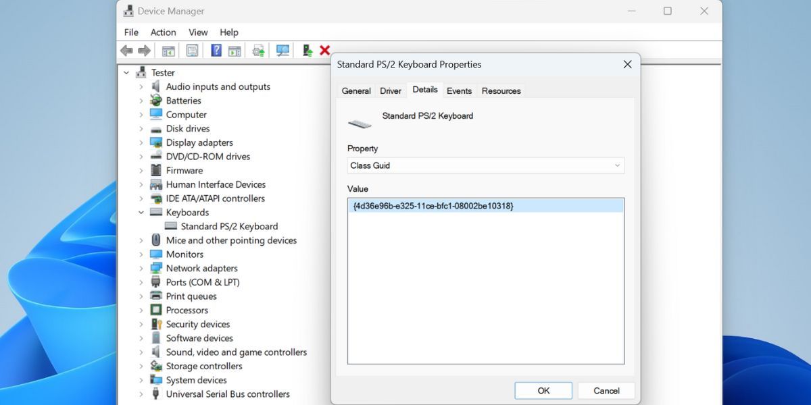Expand the Display adapters tree node
The height and width of the screenshot is (405, 811).
coord(141,142)
